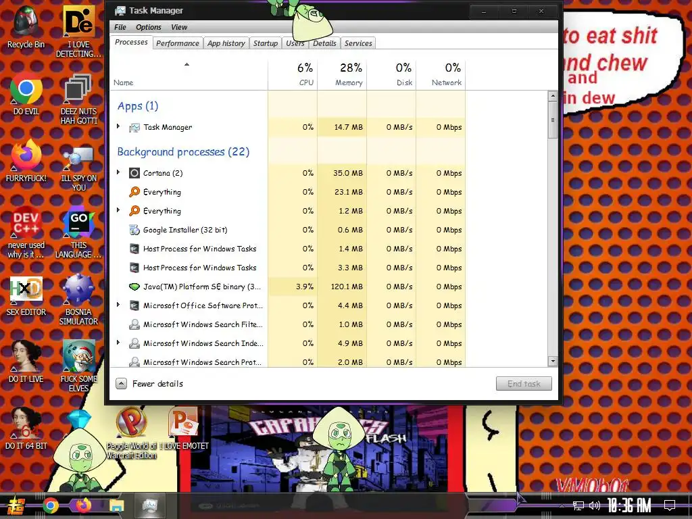Click the End task button

pyautogui.click(x=524, y=384)
